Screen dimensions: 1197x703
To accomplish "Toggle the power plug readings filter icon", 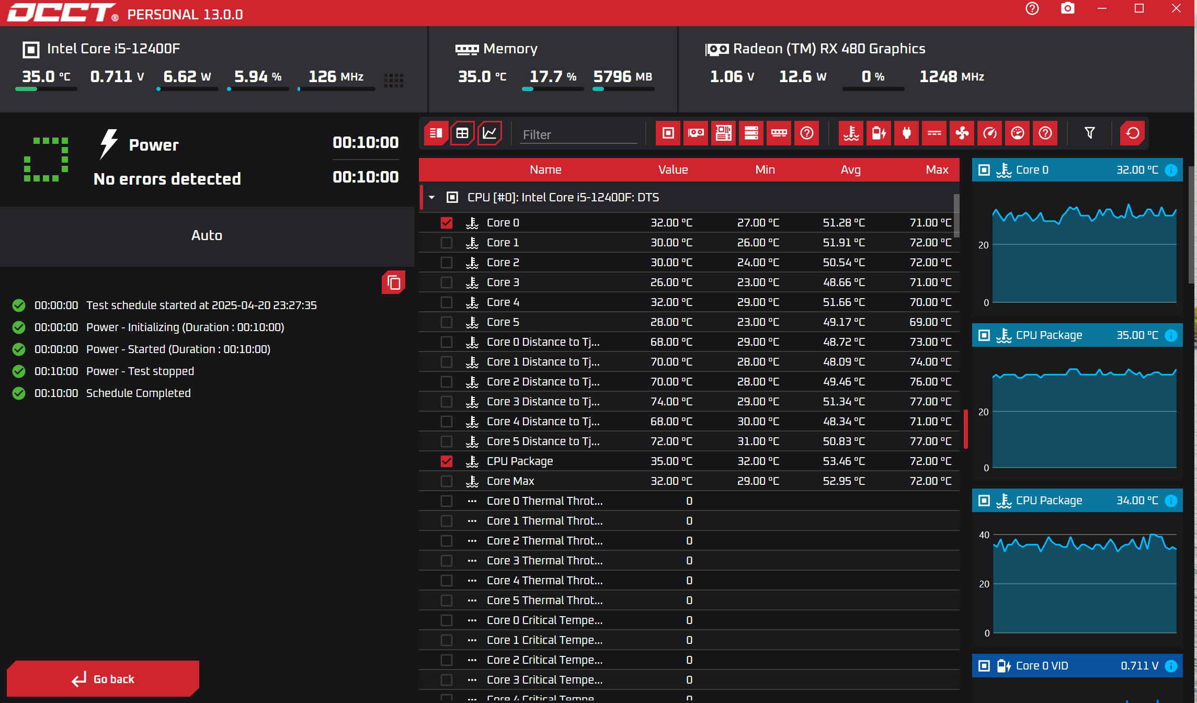I will (x=906, y=133).
